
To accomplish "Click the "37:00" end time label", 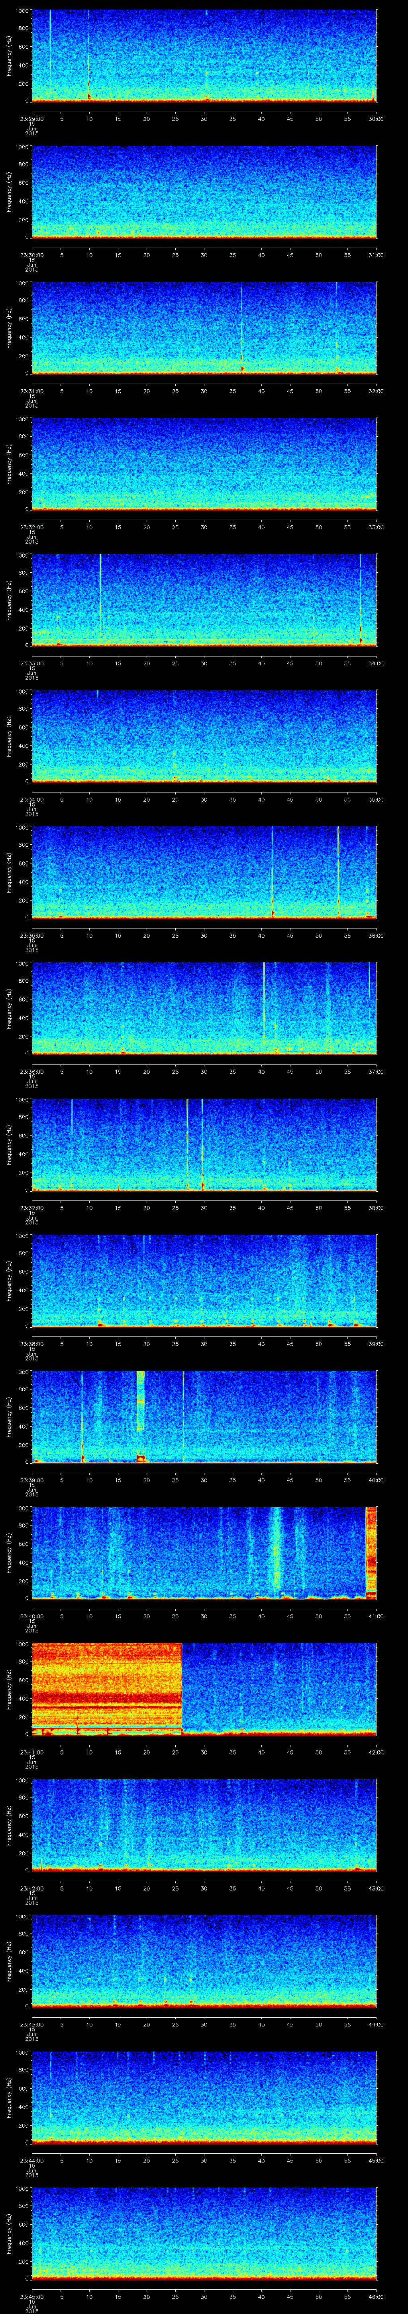I will 377,1071.
